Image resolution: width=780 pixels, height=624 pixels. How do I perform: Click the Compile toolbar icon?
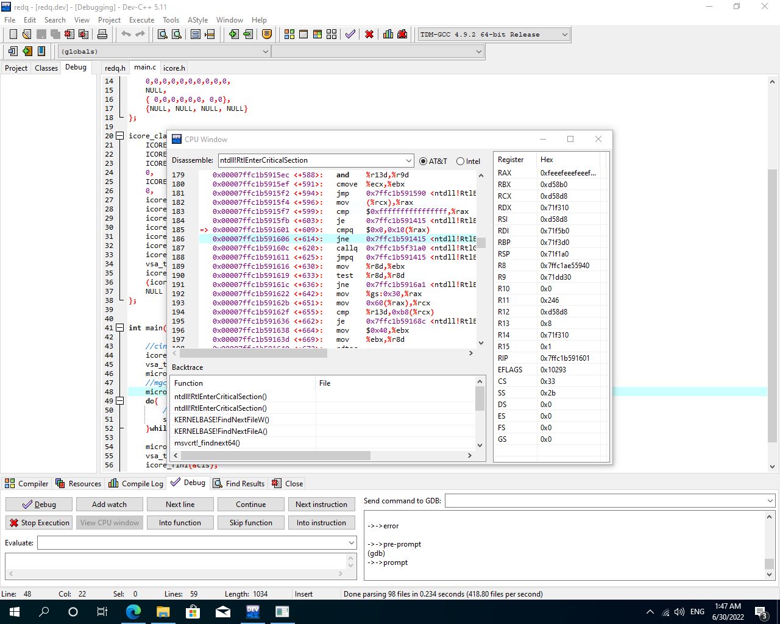pyautogui.click(x=289, y=34)
